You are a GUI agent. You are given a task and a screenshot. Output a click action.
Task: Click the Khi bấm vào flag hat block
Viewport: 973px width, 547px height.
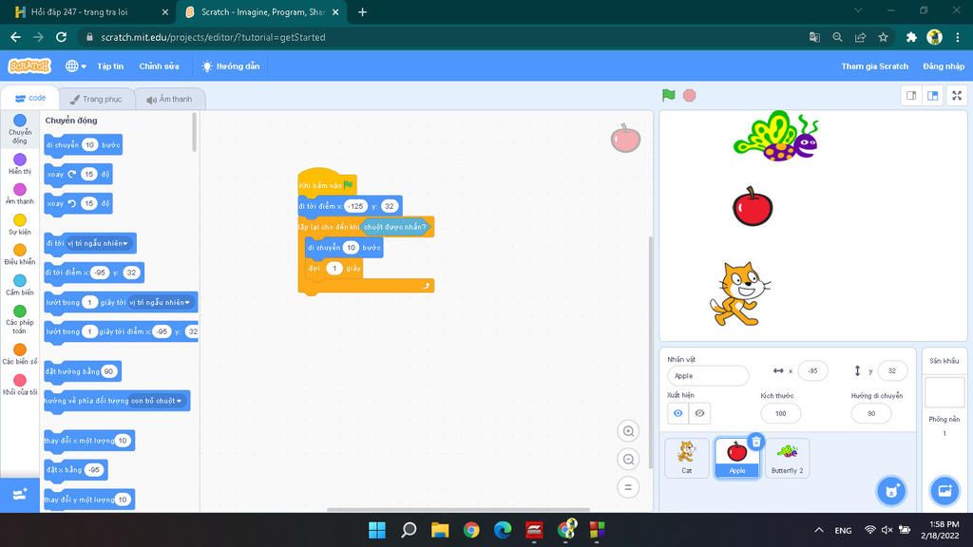point(327,181)
